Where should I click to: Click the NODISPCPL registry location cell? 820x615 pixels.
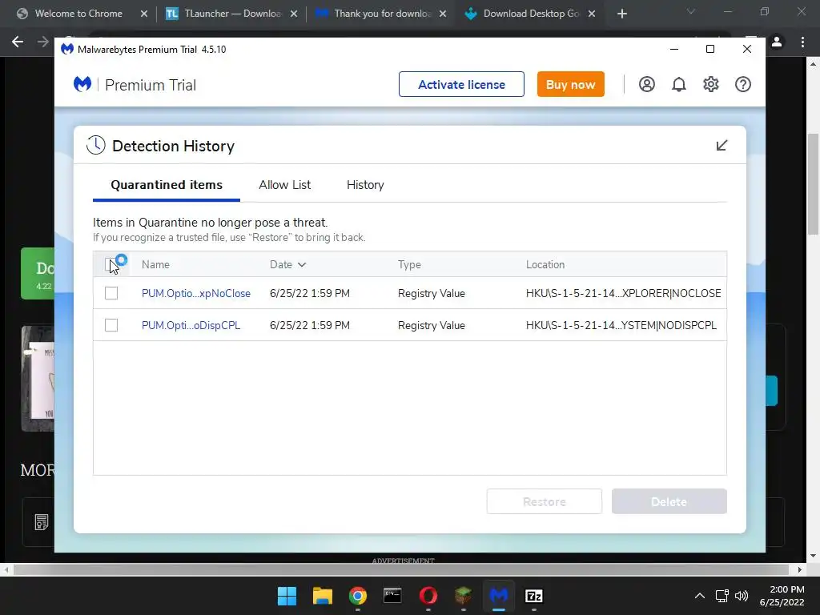click(x=621, y=325)
